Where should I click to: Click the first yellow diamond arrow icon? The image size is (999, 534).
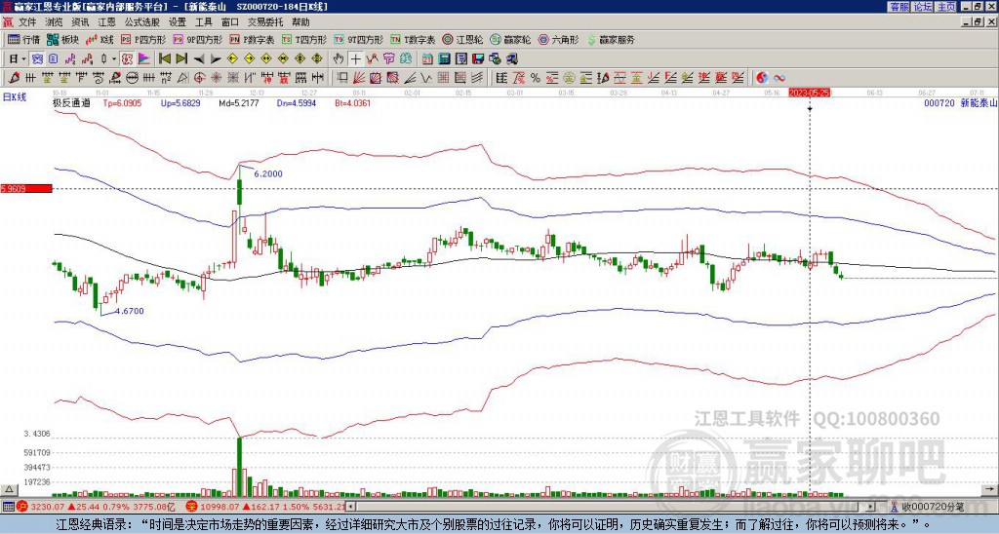point(232,59)
